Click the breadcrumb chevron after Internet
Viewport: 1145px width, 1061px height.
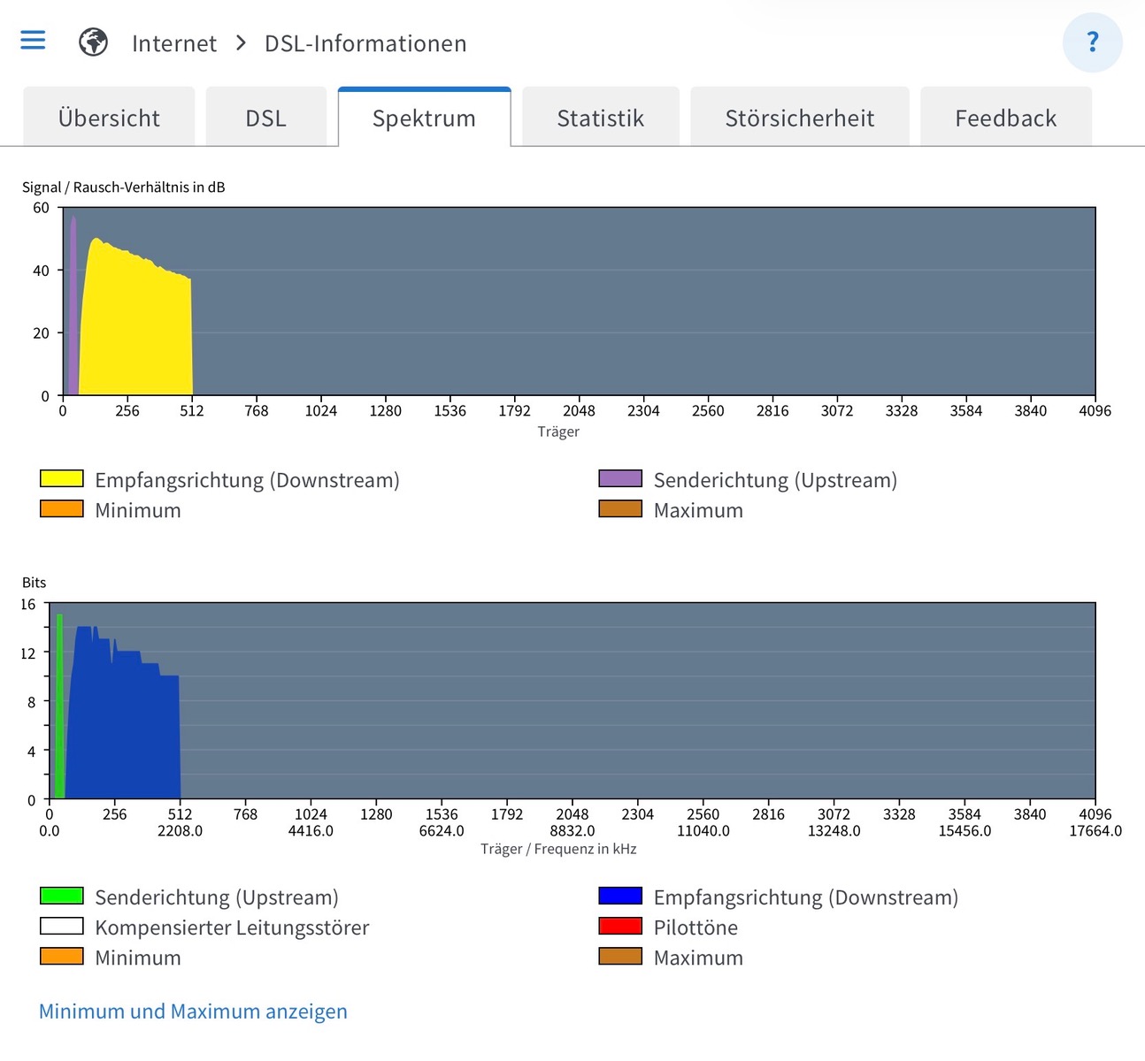point(241,43)
